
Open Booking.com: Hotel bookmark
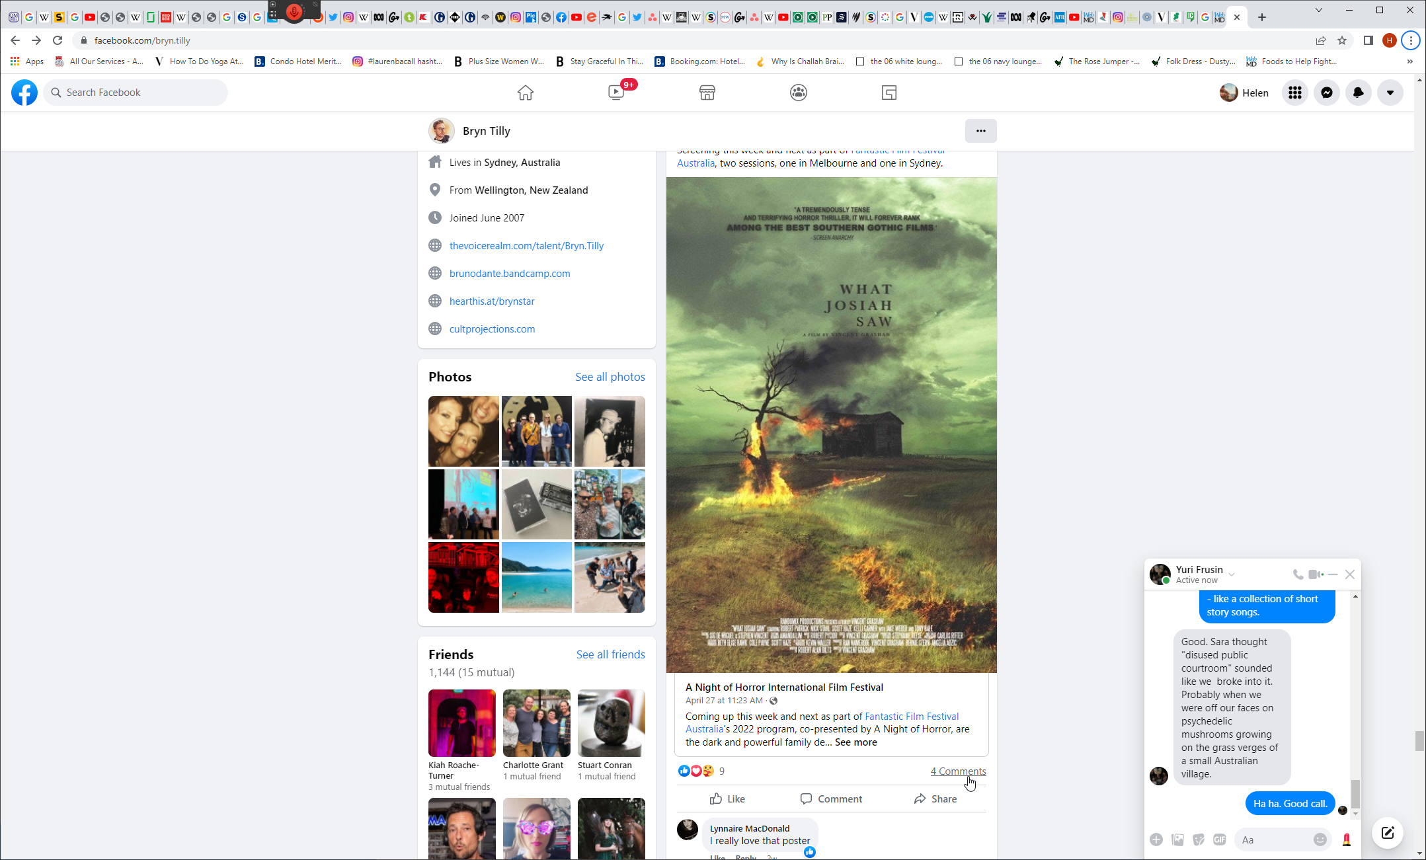pos(699,61)
